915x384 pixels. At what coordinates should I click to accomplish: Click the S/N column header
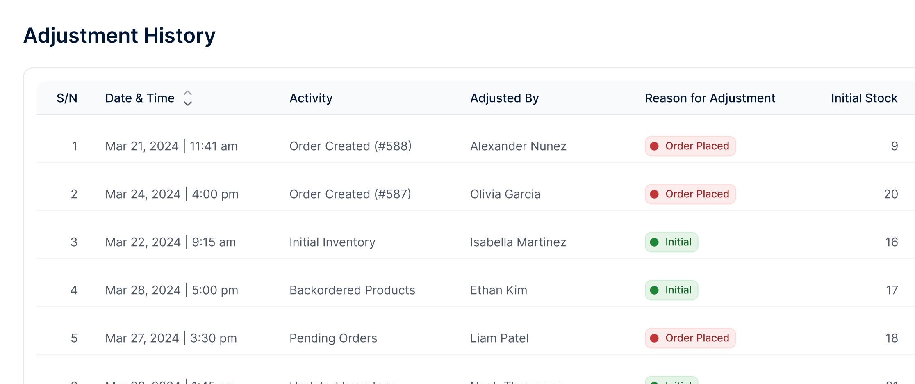click(x=67, y=98)
